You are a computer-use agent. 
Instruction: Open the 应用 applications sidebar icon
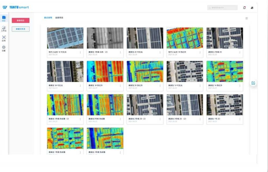(x=4, y=38)
